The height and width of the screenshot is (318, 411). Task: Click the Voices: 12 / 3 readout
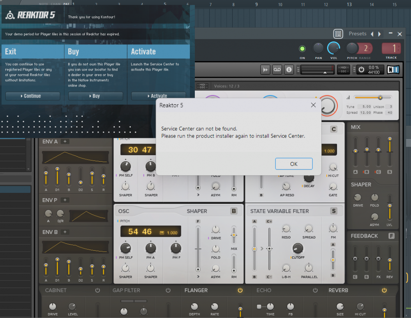[x=226, y=86]
